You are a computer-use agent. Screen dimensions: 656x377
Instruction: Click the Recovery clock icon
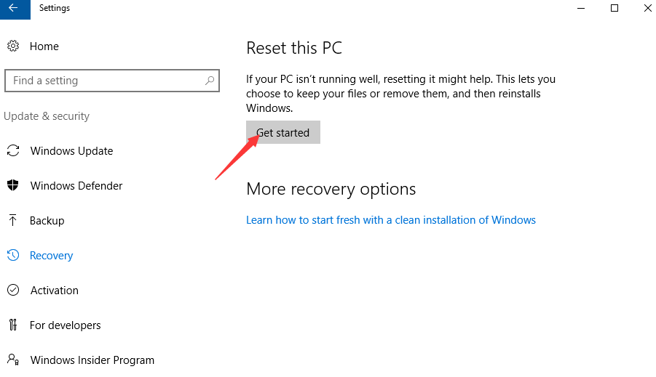pyautogui.click(x=13, y=255)
